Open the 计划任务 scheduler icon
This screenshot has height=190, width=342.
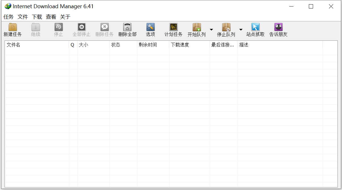[174, 27]
